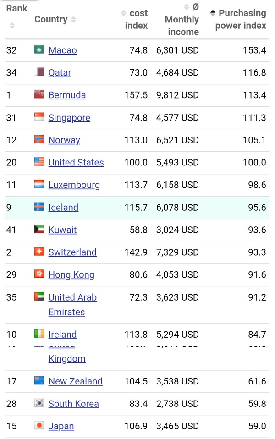
Task: Sort by Country column arrows
Action: (x=74, y=20)
